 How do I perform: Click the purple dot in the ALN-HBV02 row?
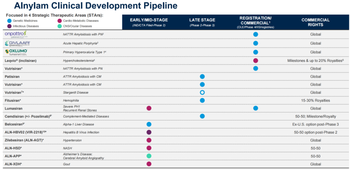149,132
